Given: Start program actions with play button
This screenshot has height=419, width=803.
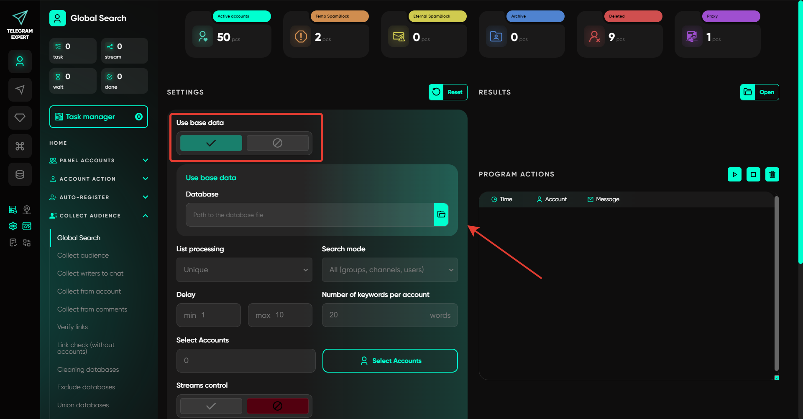Looking at the screenshot, I should (734, 174).
